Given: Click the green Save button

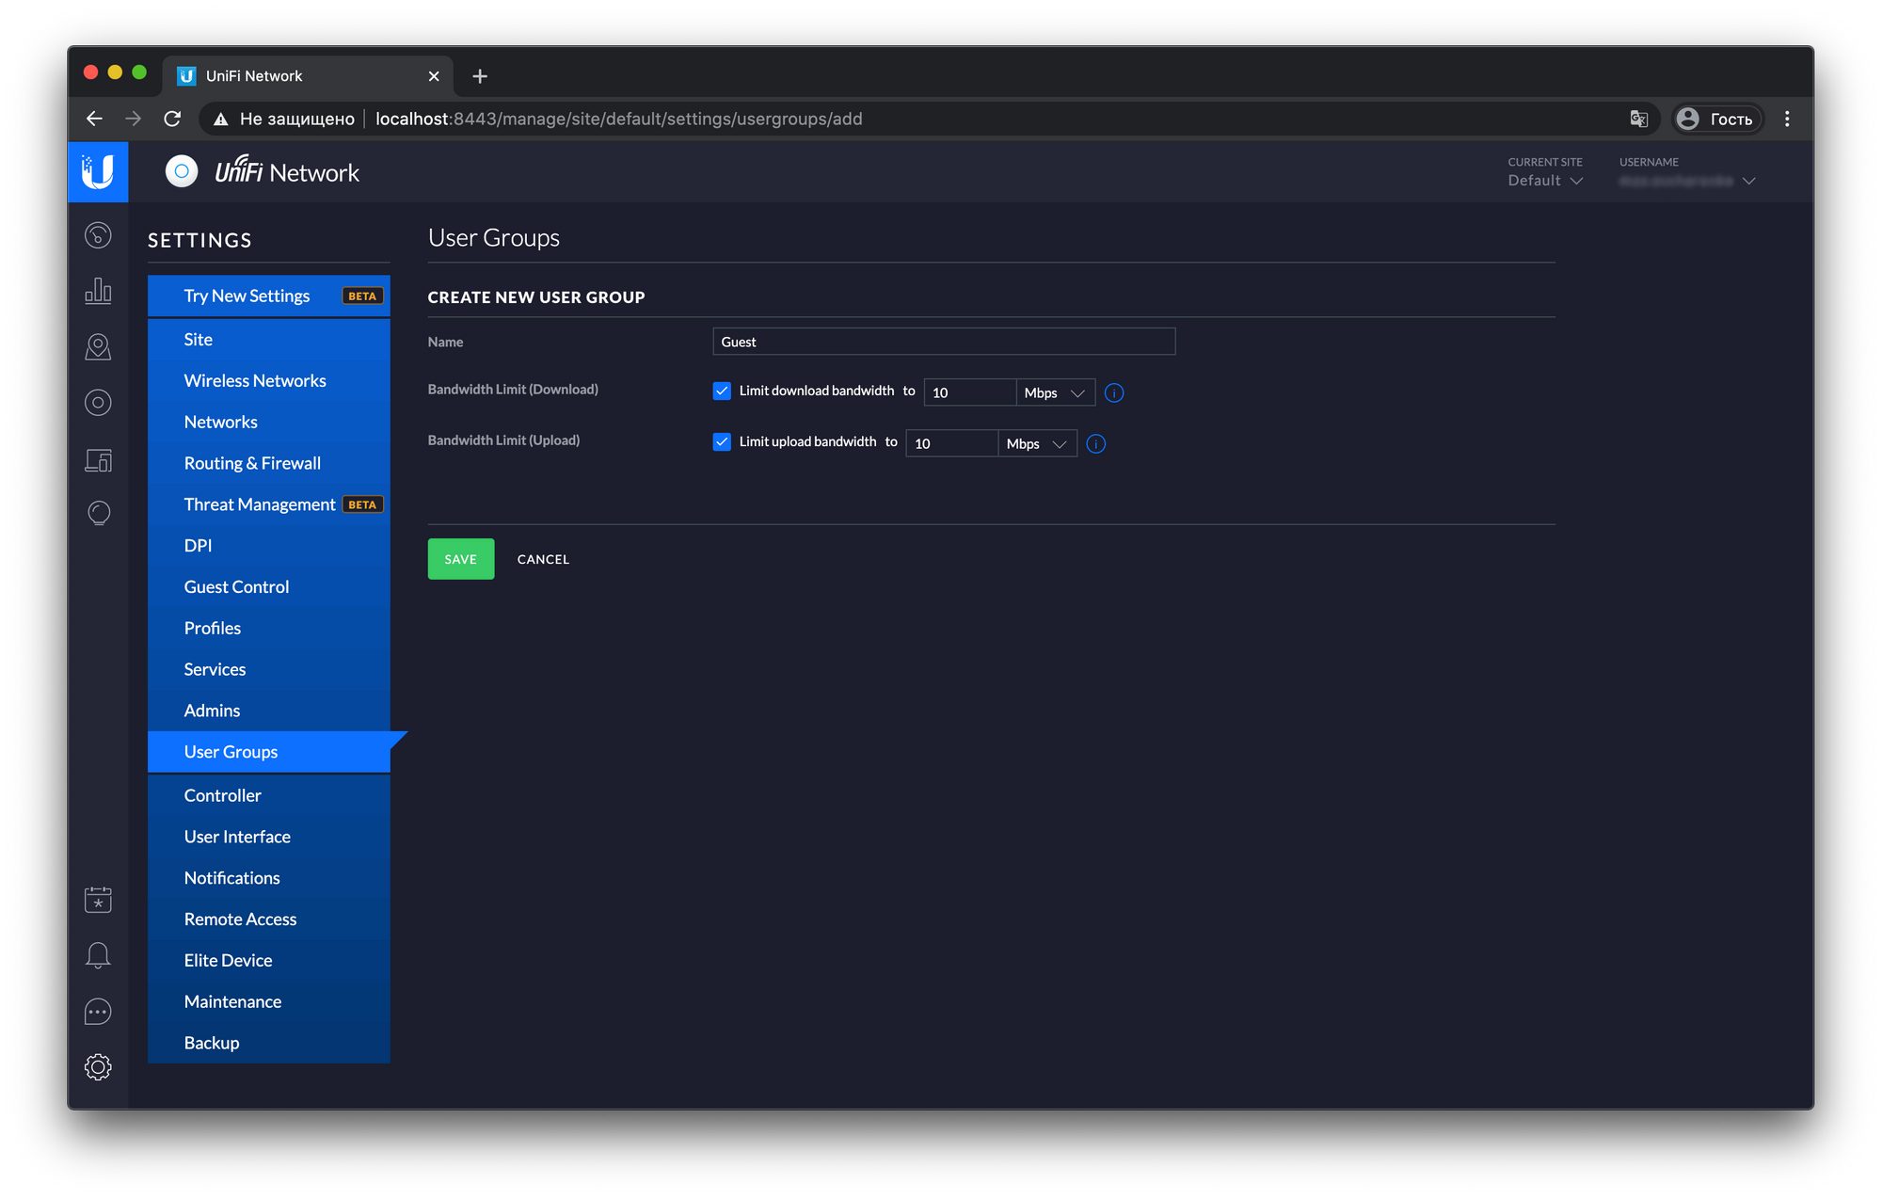Looking at the screenshot, I should tap(461, 559).
